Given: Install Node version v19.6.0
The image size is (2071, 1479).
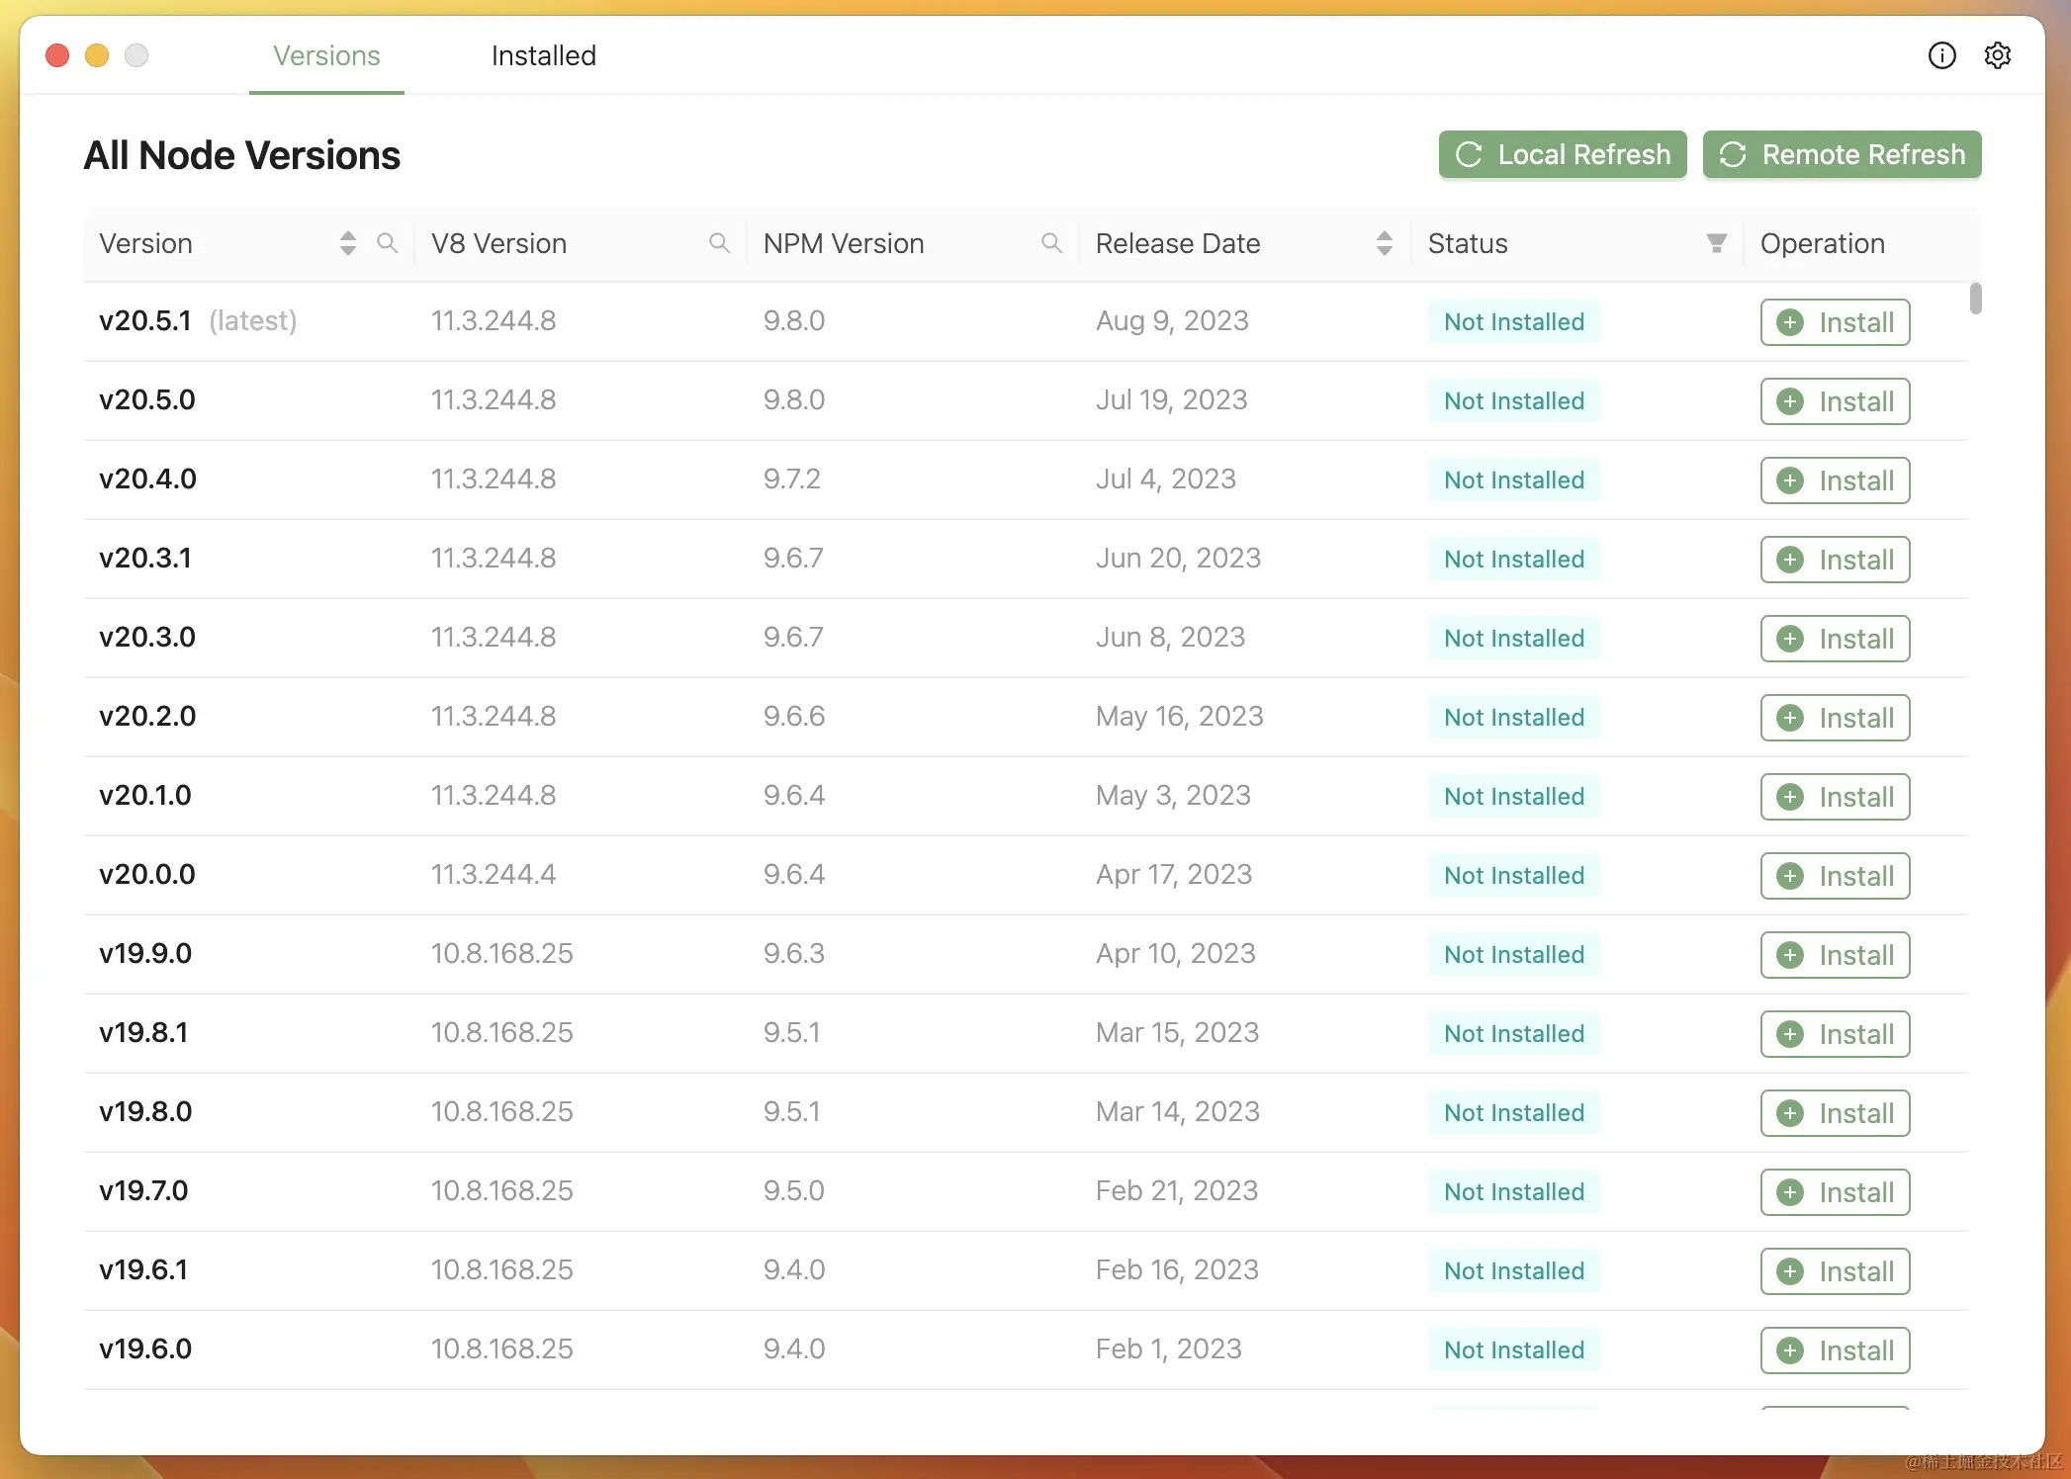Looking at the screenshot, I should pyautogui.click(x=1835, y=1350).
